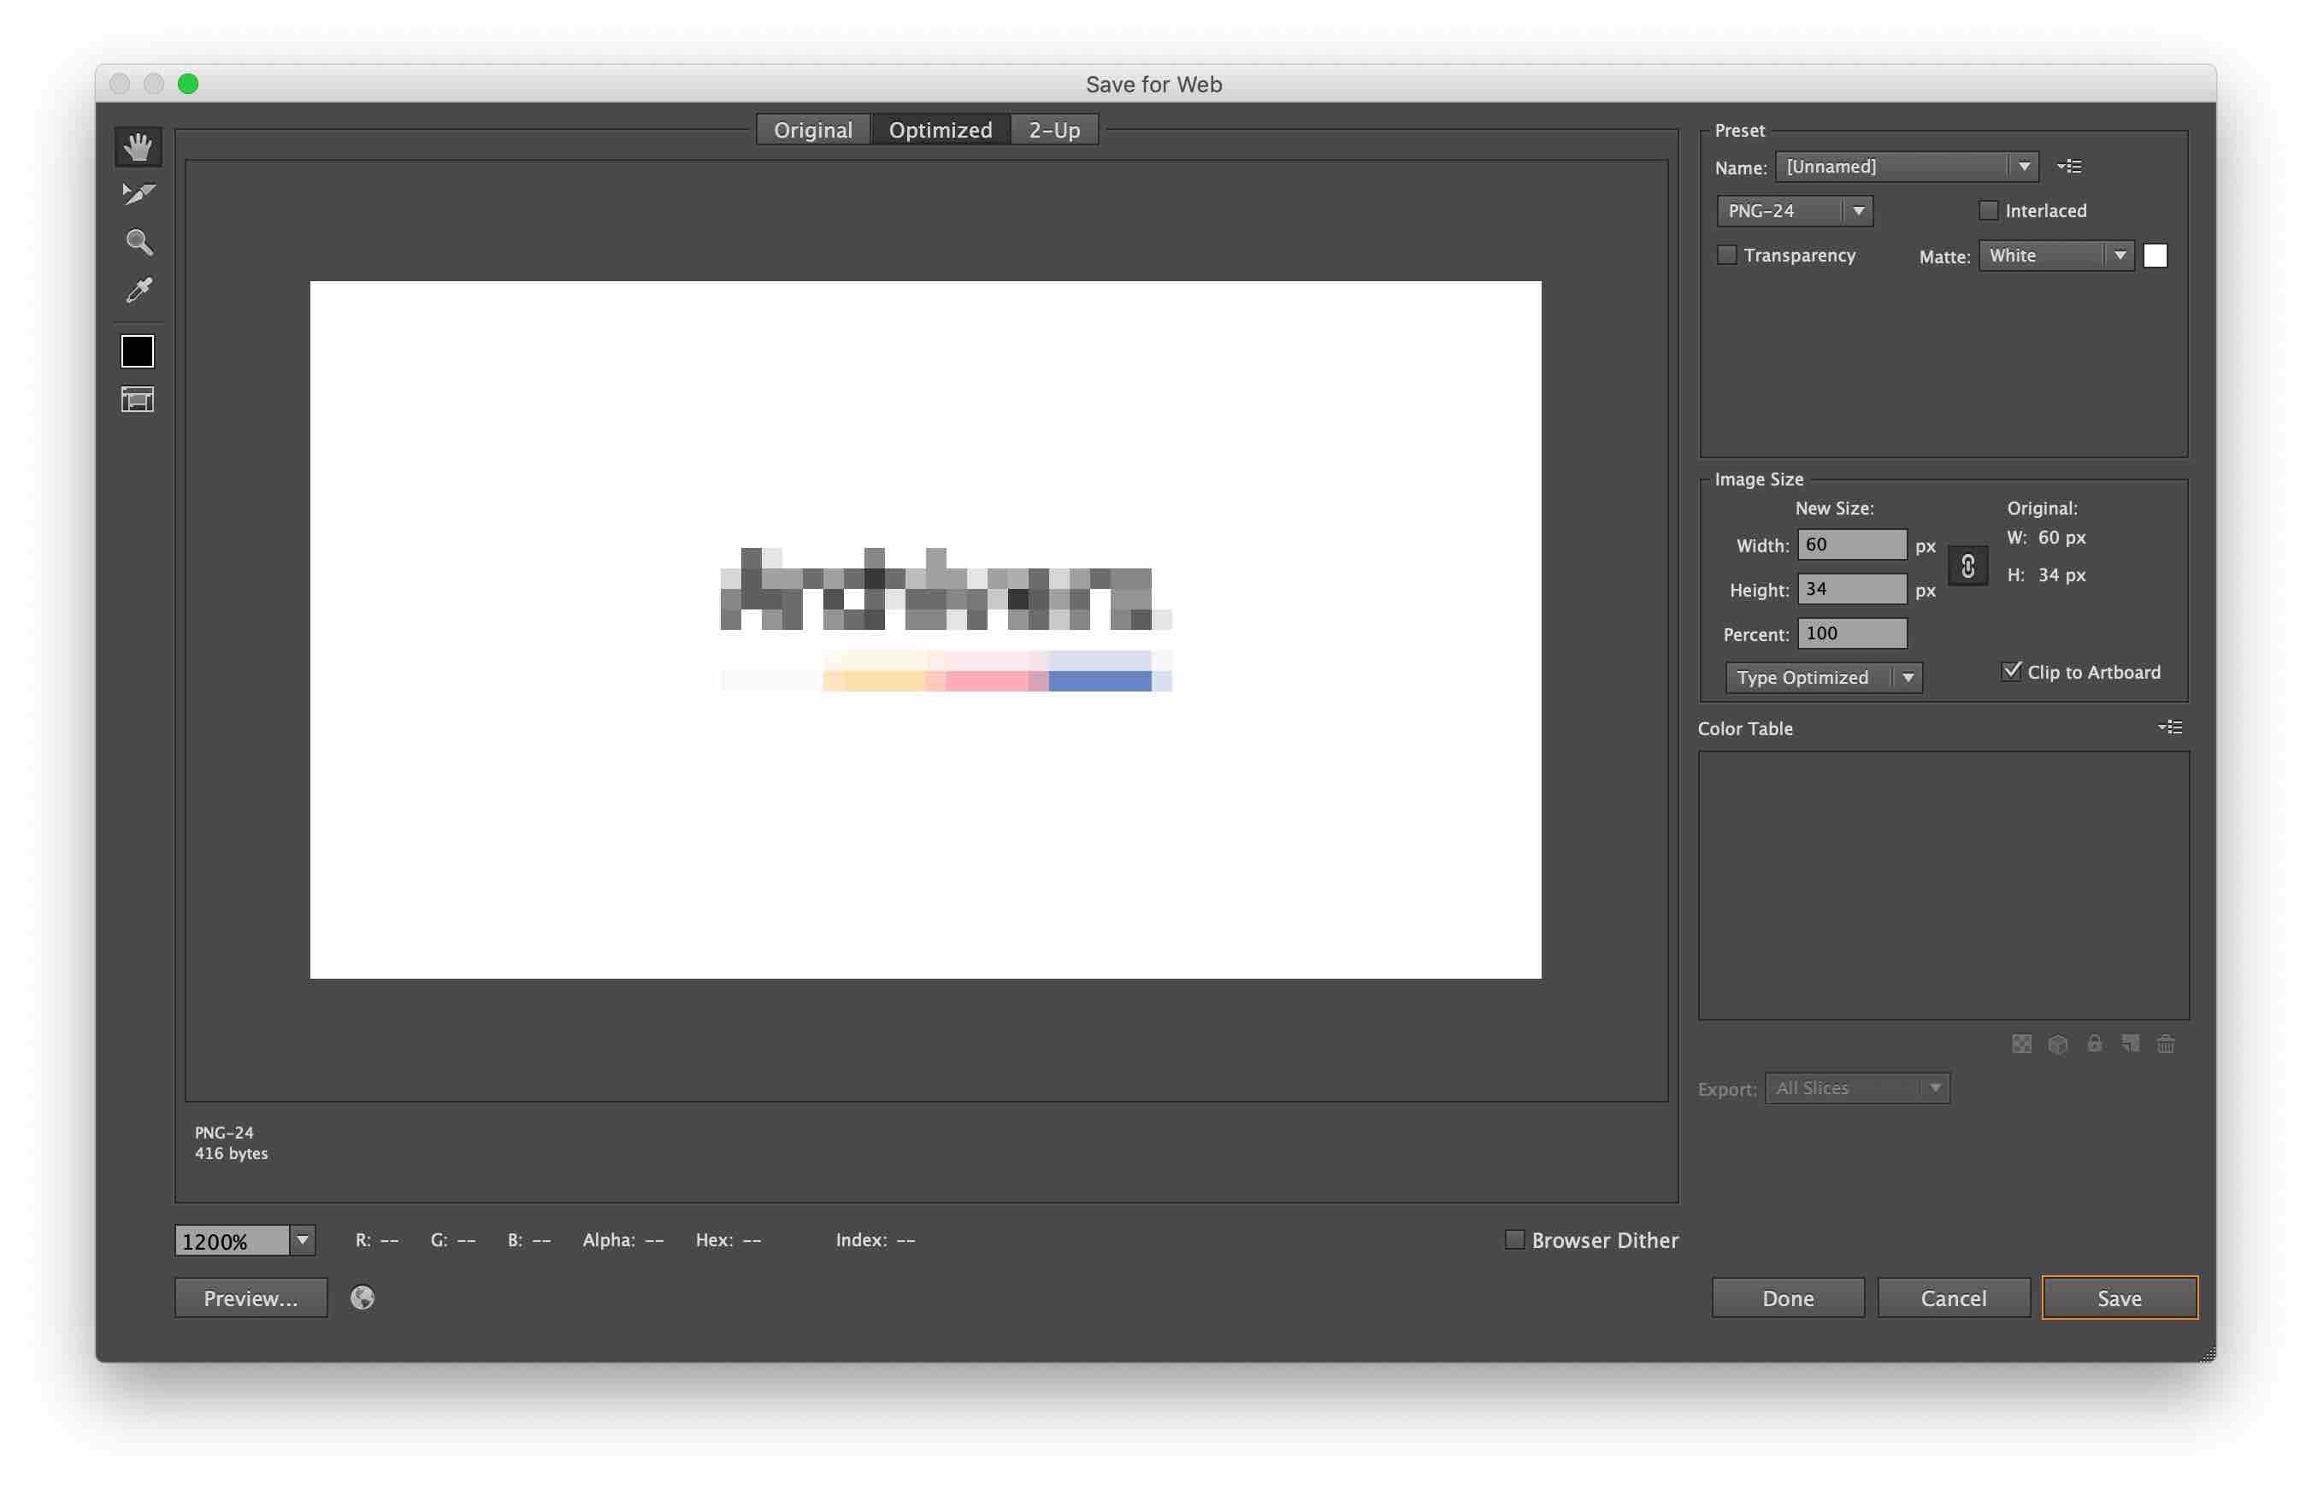The image size is (2312, 1489).
Task: Uncheck Clip to Artboard
Action: point(2011,671)
